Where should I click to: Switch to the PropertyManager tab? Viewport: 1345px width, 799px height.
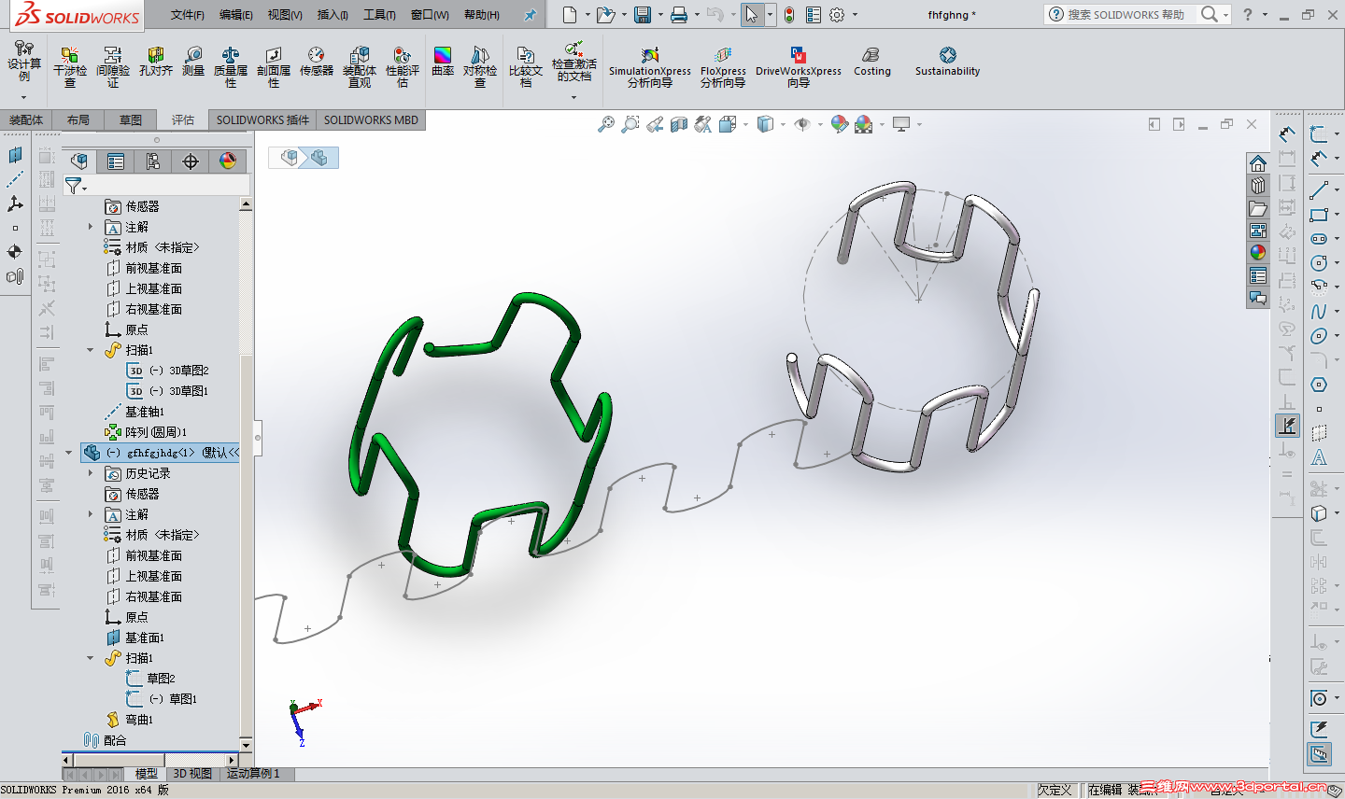[116, 161]
